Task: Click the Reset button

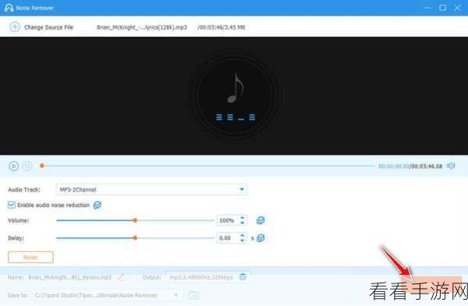Action: point(30,257)
